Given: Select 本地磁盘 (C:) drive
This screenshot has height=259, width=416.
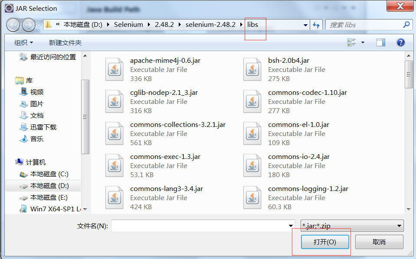Looking at the screenshot, I should point(44,174).
